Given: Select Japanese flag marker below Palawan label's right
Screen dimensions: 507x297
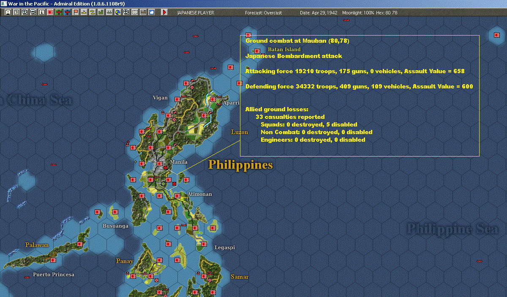Looking at the screenshot, I should pos(80,244).
